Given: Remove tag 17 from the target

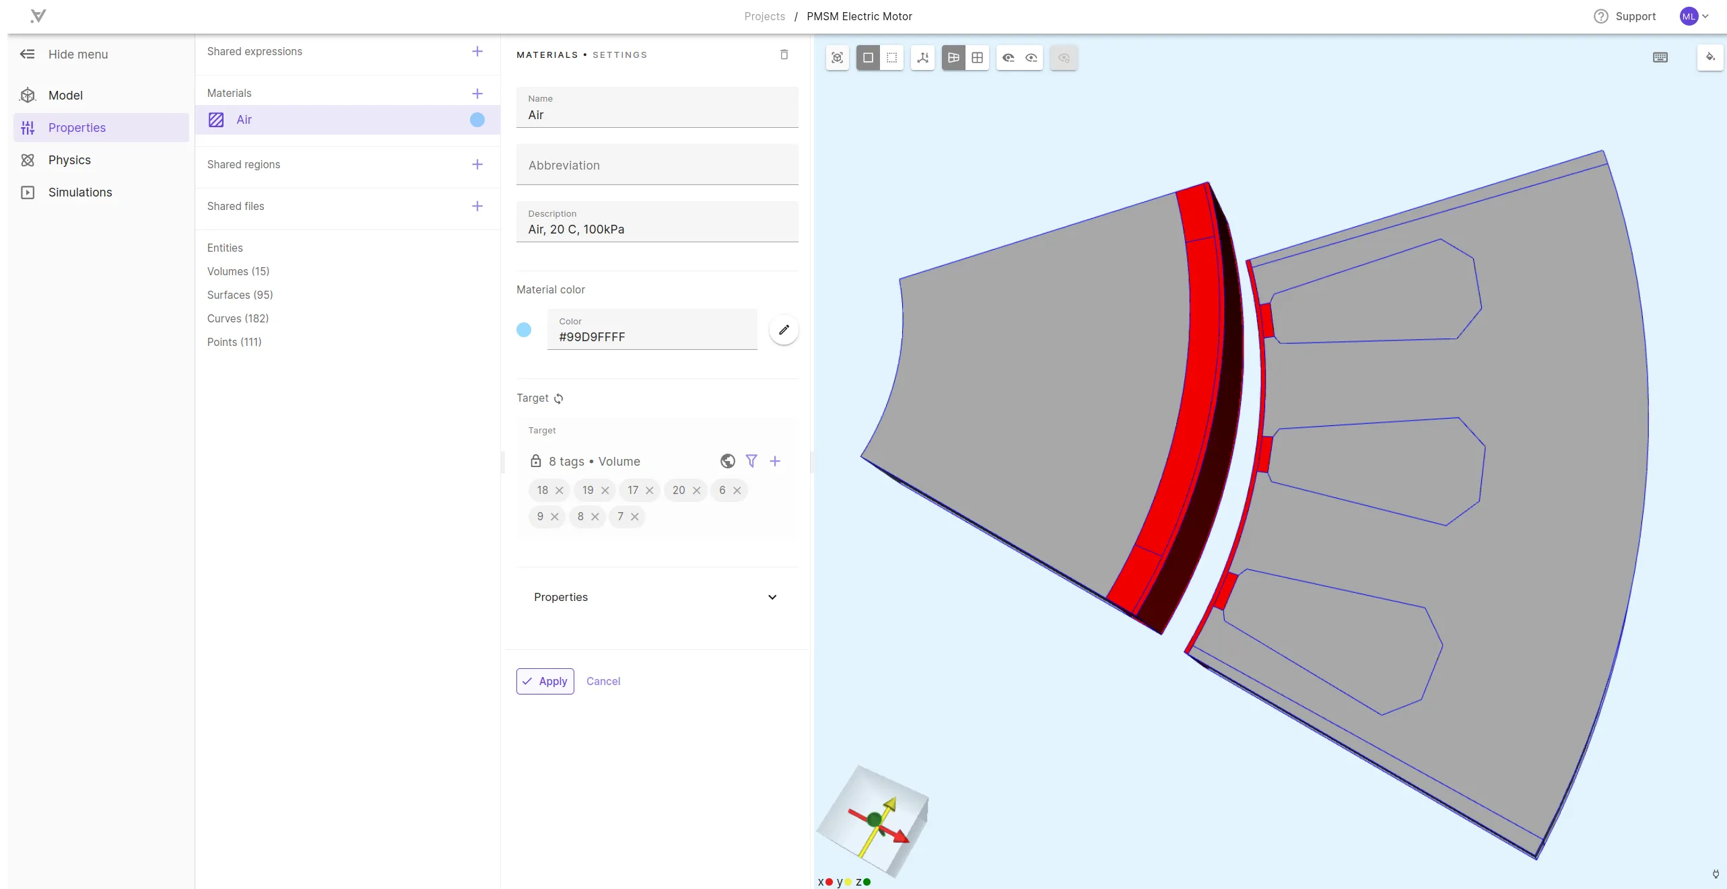Looking at the screenshot, I should (x=650, y=491).
